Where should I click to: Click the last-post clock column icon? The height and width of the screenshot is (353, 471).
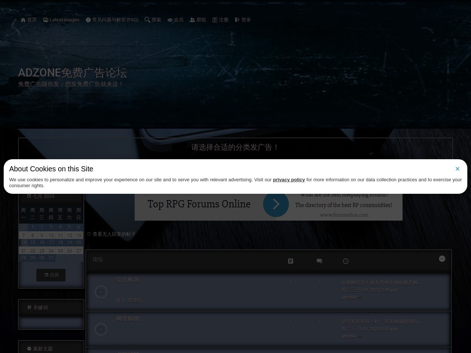pos(346,261)
